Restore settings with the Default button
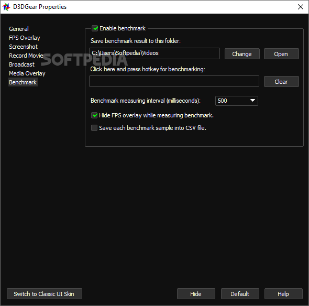309x306 pixels. [x=240, y=294]
